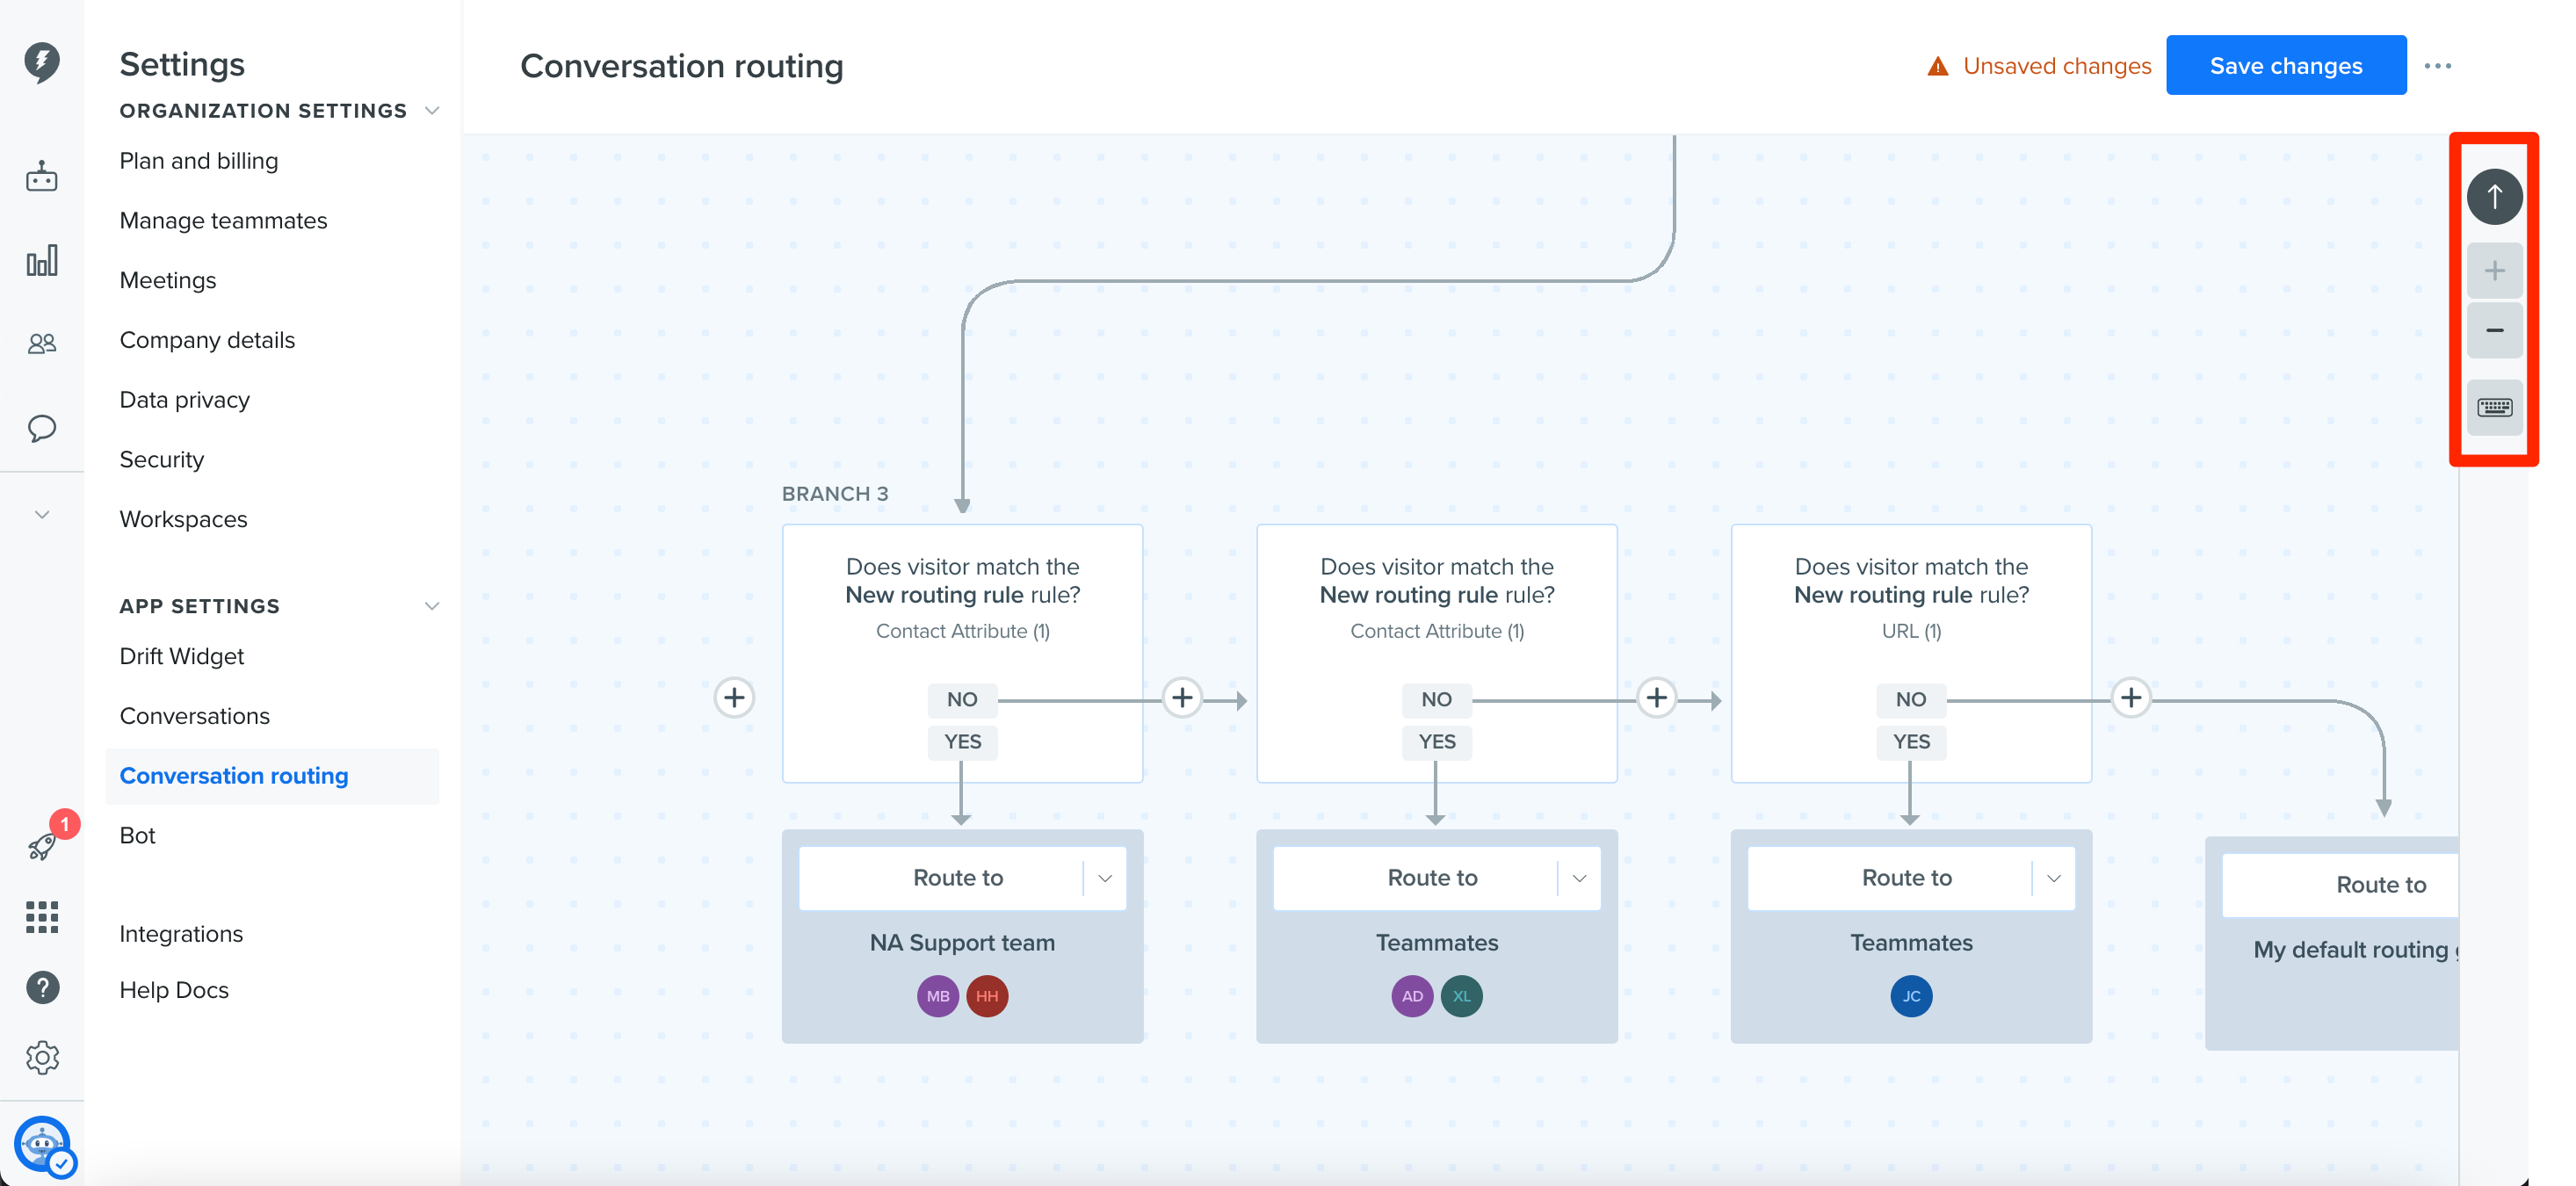Zoom in with the plus control
Screen dimensions: 2576x1186
[2494, 271]
